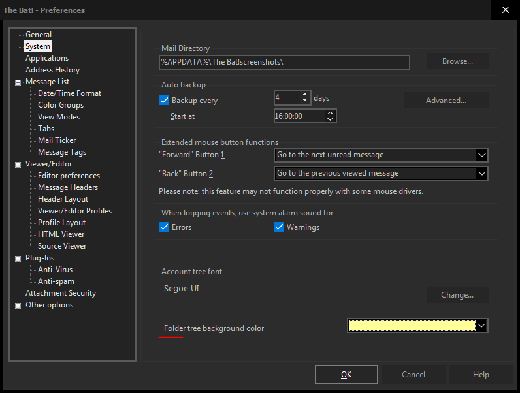This screenshot has height=393, width=520.
Task: Select the Plug-Ins category
Action: pos(40,258)
